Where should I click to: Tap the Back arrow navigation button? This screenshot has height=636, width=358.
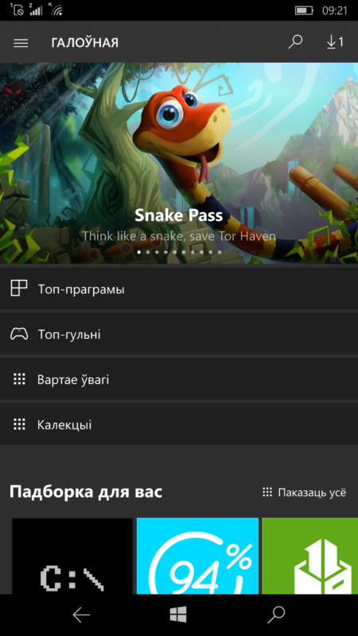point(81,615)
